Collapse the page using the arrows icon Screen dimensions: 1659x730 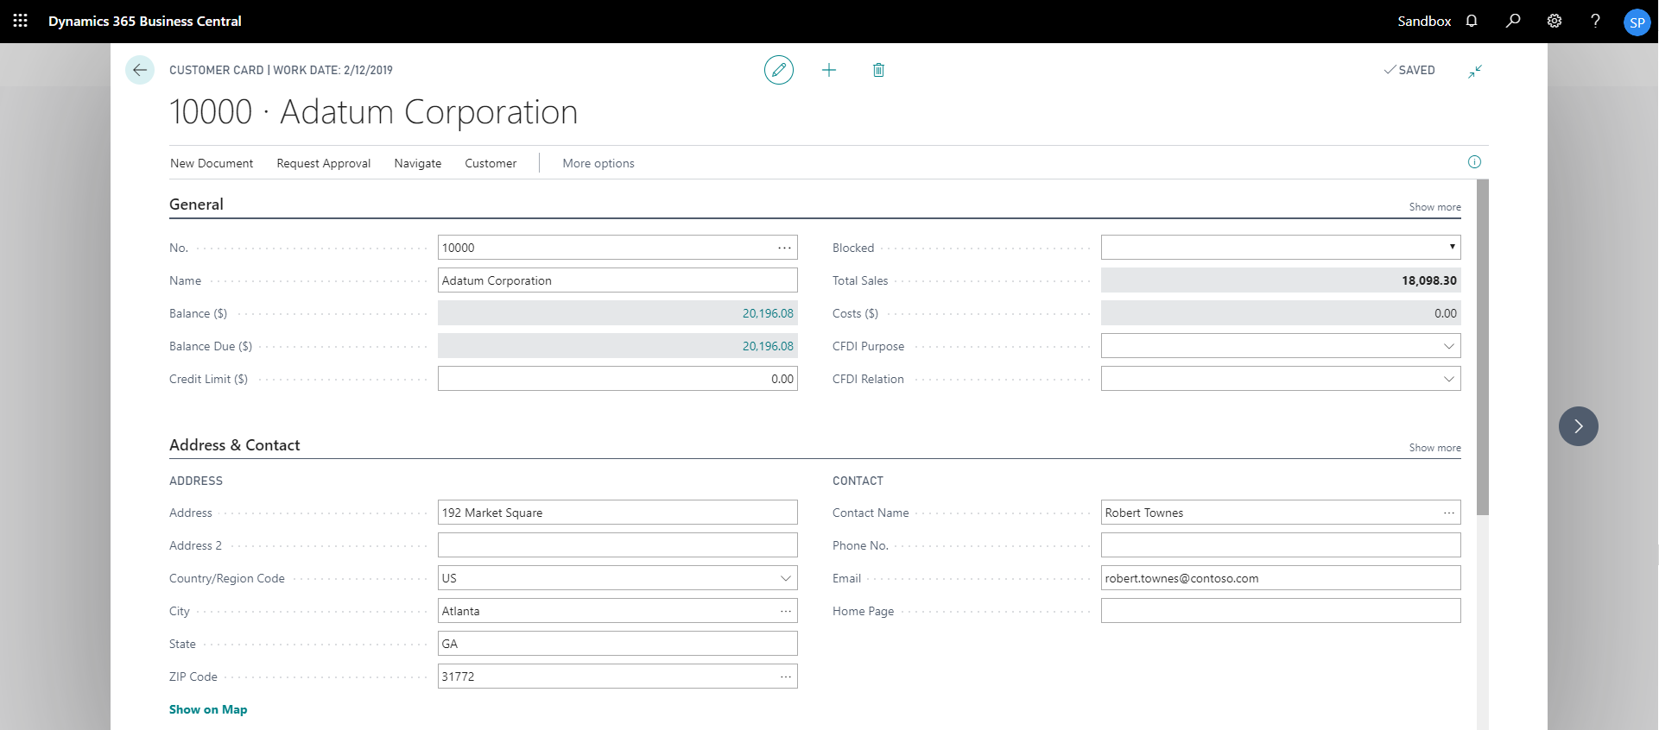(1474, 71)
